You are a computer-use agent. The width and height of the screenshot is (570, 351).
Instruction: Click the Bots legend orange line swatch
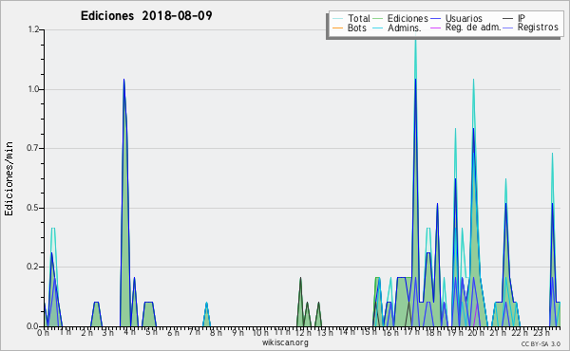(x=337, y=28)
